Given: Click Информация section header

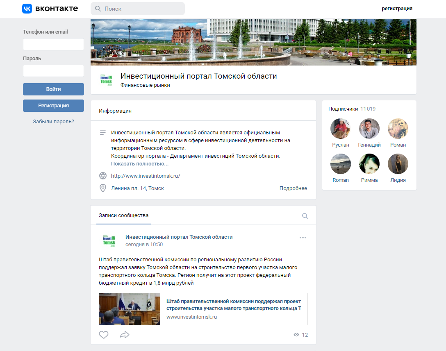Looking at the screenshot, I should coord(115,111).
